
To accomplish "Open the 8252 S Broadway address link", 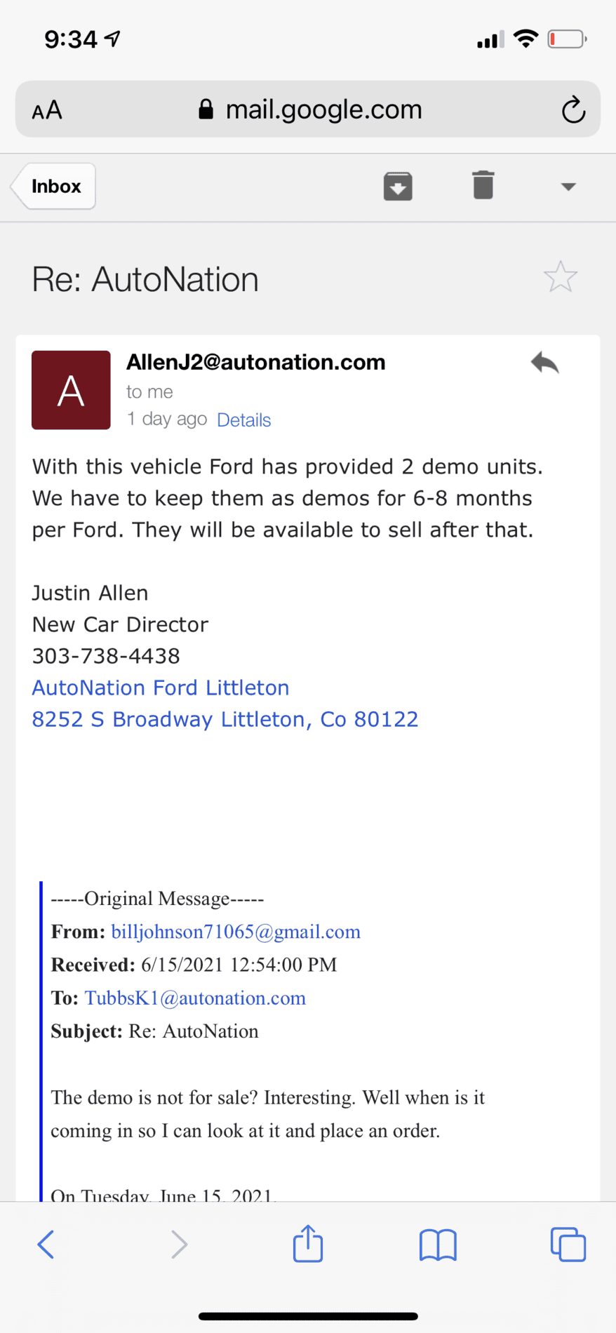I will click(225, 719).
